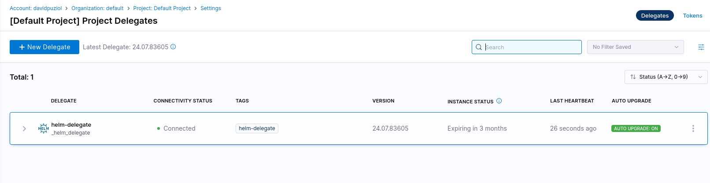Focus the delegate Search field

coord(531,47)
